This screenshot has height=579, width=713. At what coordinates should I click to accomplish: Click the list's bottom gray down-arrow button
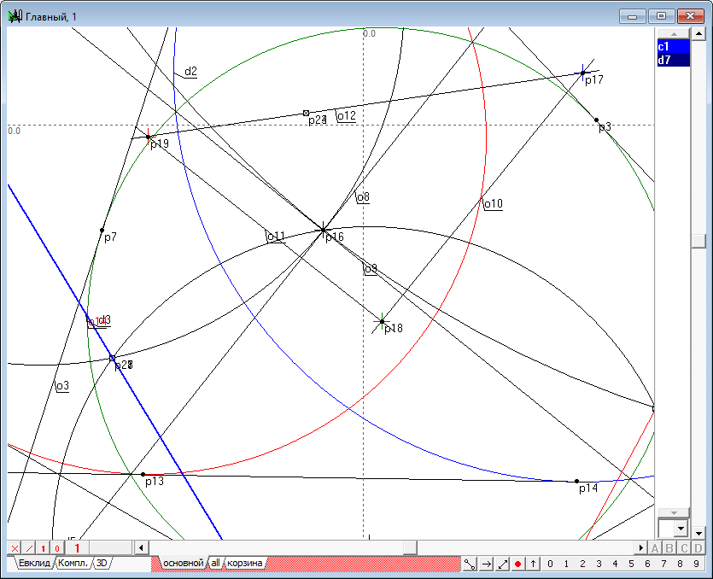tap(674, 513)
